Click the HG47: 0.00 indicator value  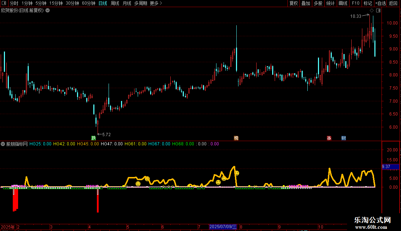112,144
